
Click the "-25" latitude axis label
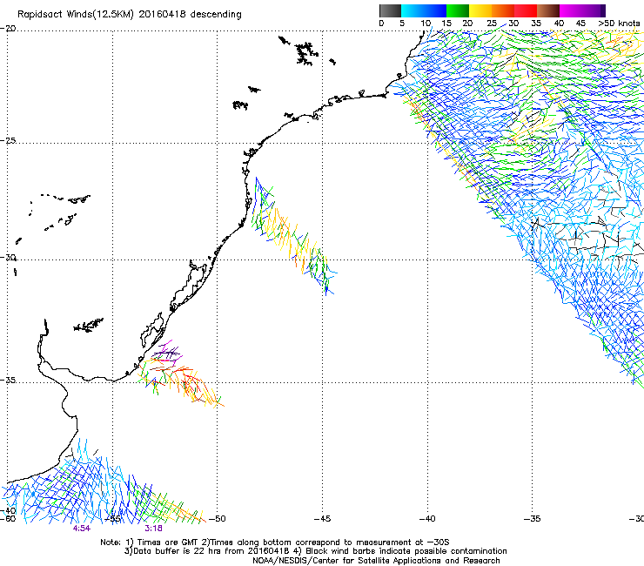pos(8,140)
